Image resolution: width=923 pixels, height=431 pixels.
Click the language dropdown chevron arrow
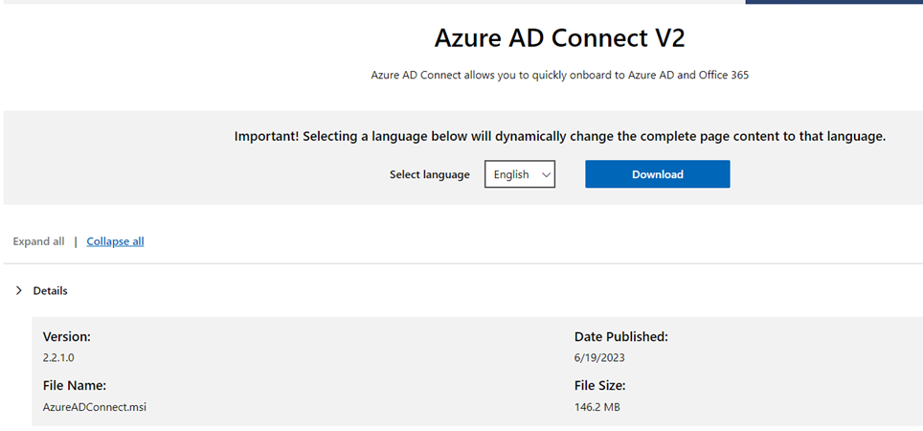click(x=546, y=174)
